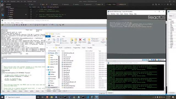Click Local Disk (C:) in address breadcrumb
This screenshot has width=176, height=99.
point(68,48)
